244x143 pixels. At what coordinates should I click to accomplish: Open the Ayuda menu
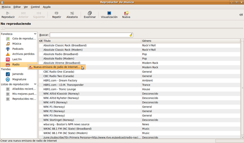tap(47, 7)
